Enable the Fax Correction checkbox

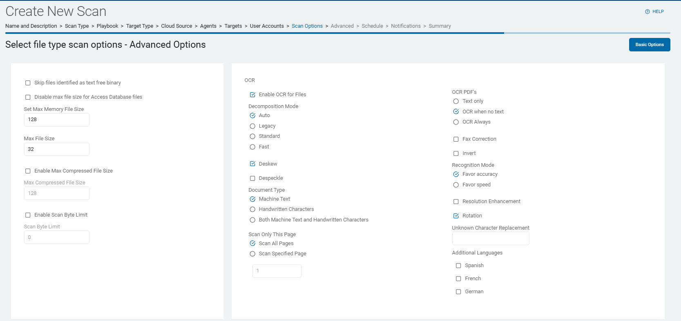pos(456,139)
